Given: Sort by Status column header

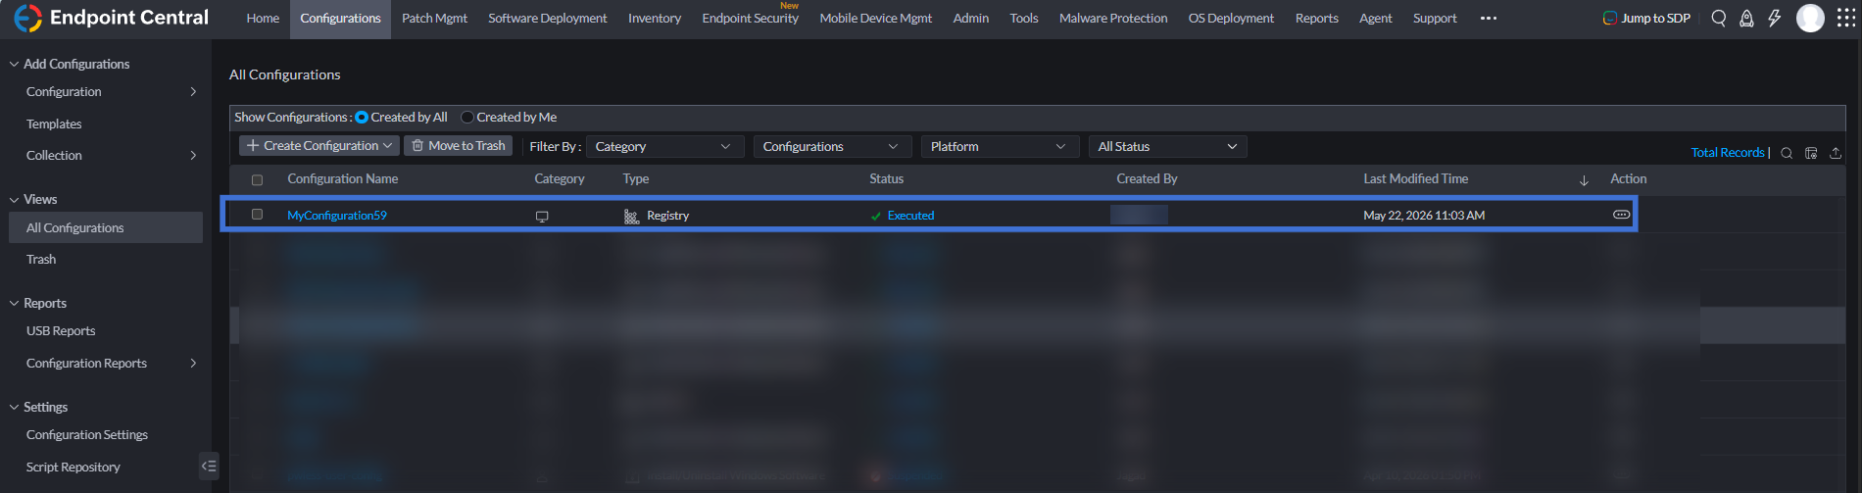Looking at the screenshot, I should point(887,178).
